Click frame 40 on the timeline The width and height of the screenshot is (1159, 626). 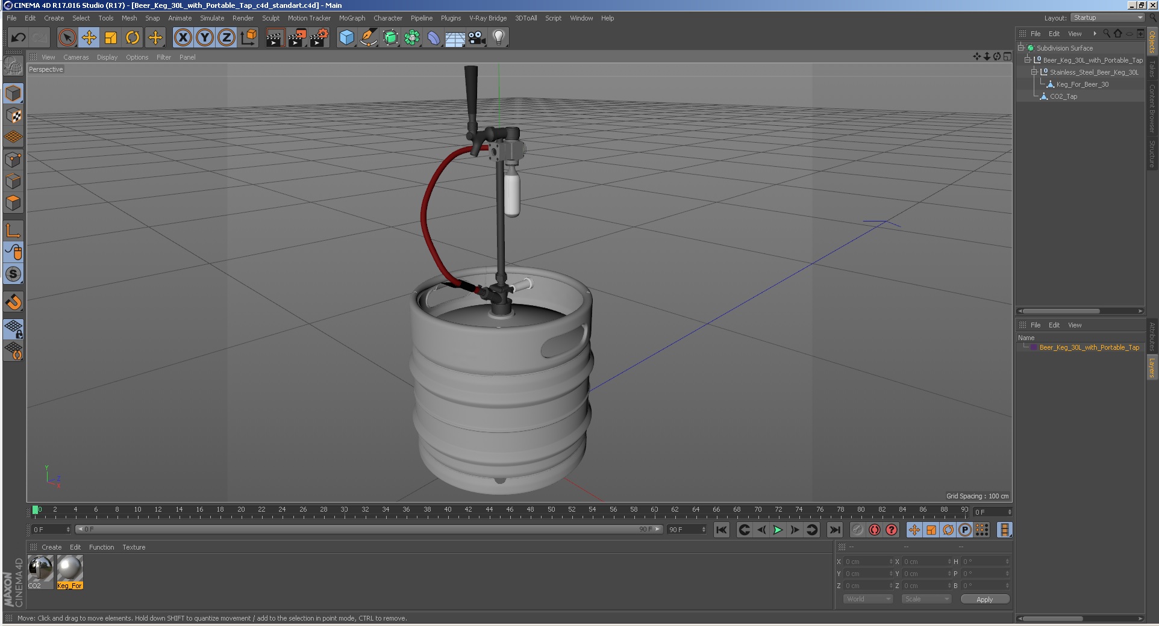(x=448, y=511)
